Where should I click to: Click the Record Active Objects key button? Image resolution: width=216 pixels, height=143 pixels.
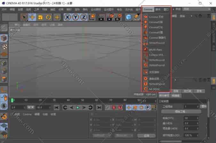(x=107, y=107)
